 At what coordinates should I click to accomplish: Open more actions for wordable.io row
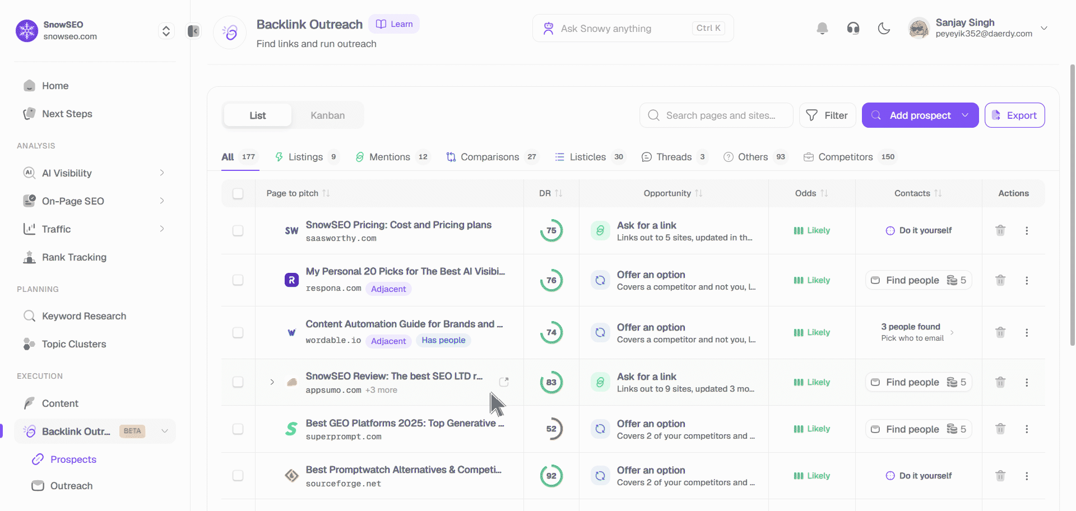click(1027, 332)
